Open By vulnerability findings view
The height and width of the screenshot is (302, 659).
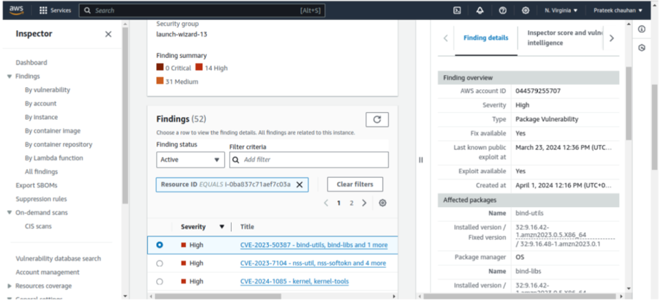point(47,90)
